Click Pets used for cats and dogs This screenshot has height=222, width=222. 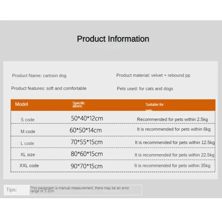(x=145, y=89)
